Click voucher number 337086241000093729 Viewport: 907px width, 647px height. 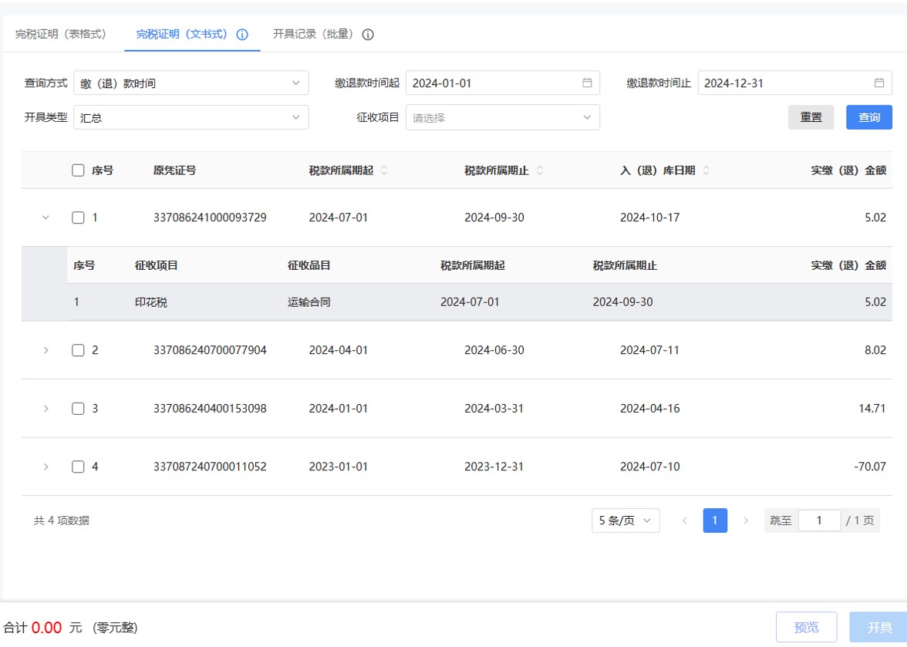tap(210, 217)
